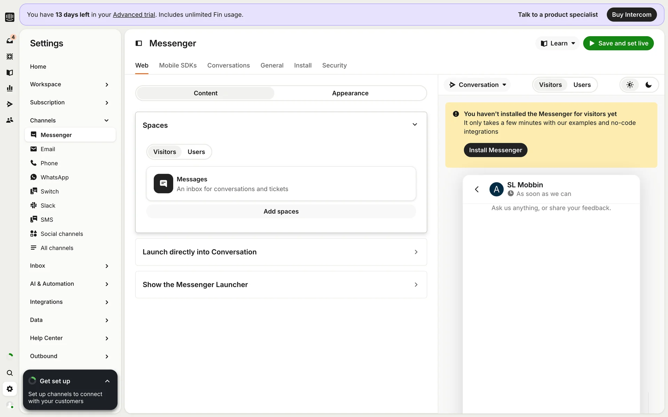This screenshot has height=417, width=668.
Task: Open the Knowledge book icon in sidebar
Action: tap(10, 72)
